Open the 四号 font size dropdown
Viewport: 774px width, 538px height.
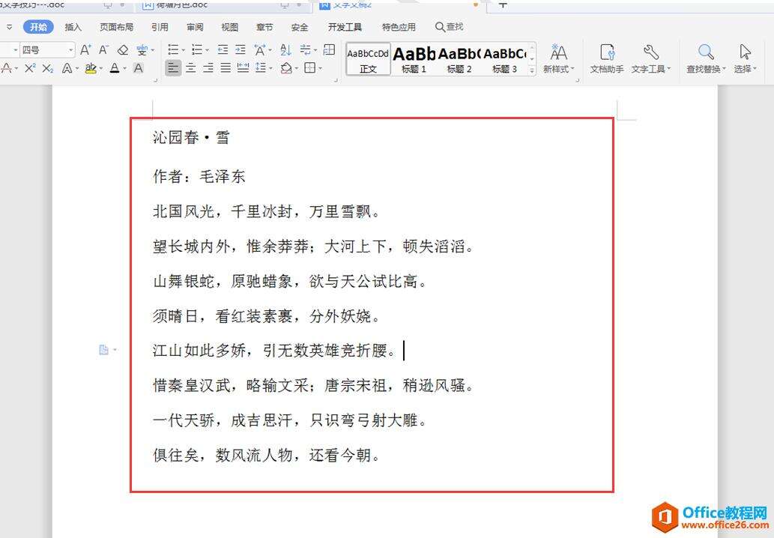(70, 50)
